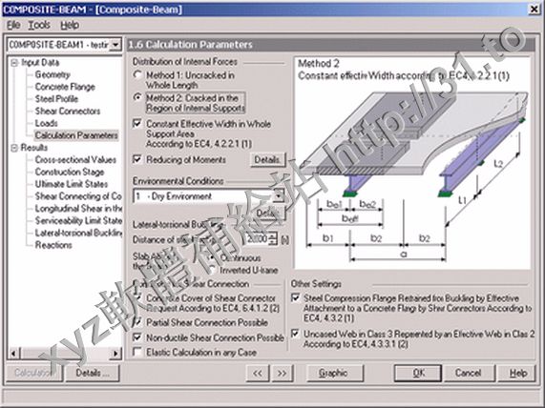Open the Help menu
The width and height of the screenshot is (545, 408).
click(70, 25)
